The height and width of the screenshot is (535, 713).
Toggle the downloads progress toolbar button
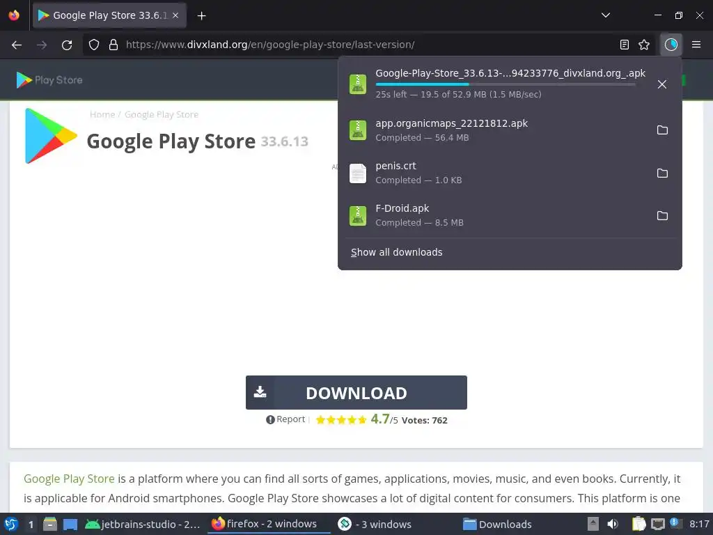coord(671,45)
